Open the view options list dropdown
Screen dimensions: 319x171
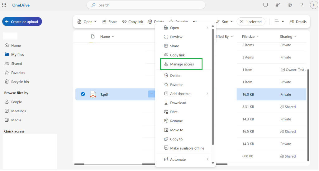(279, 21)
